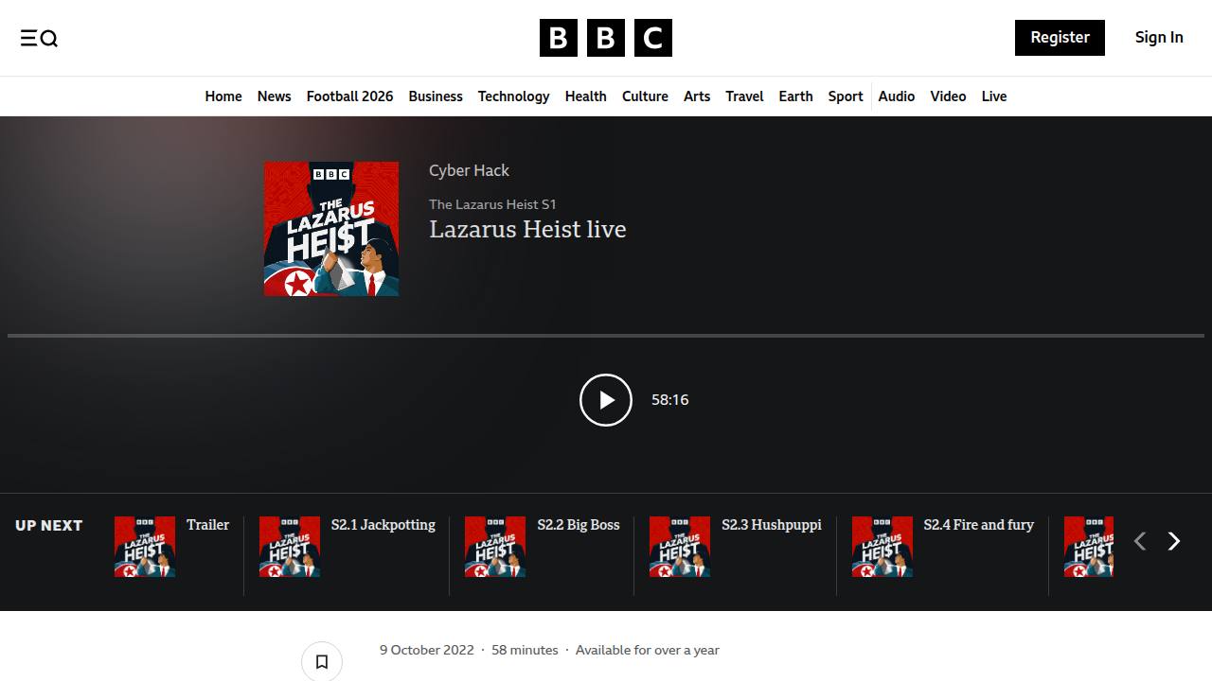Click the UP NEXT heading
Viewport: 1212px width, 681px height.
(49, 526)
